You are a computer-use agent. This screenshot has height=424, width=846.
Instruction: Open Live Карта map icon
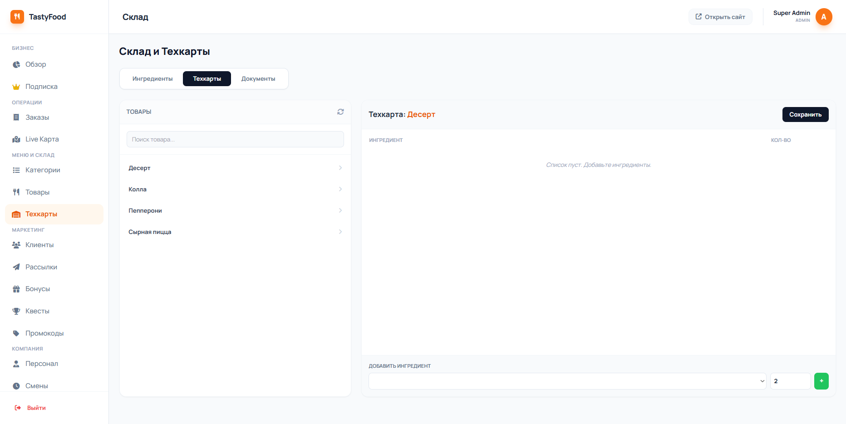pyautogui.click(x=16, y=139)
